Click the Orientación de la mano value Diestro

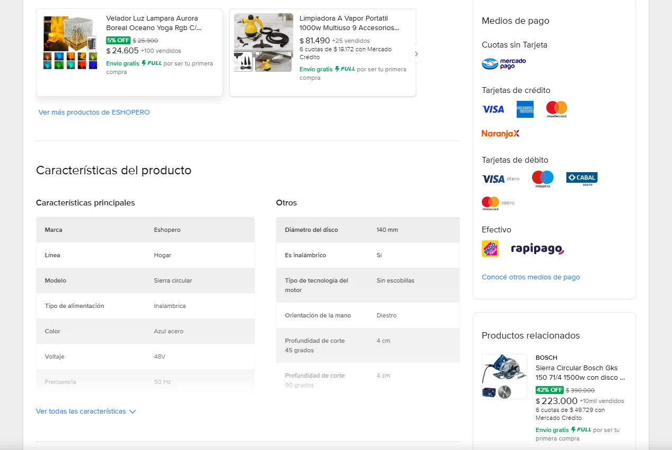pyautogui.click(x=386, y=316)
